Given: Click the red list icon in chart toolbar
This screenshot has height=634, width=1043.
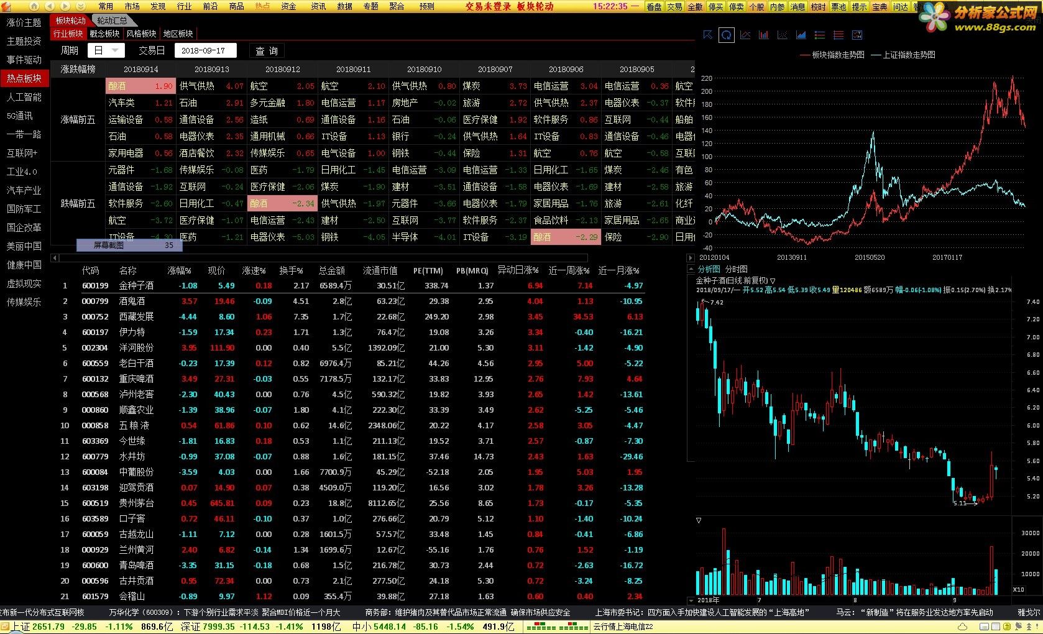Looking at the screenshot, I should [838, 35].
